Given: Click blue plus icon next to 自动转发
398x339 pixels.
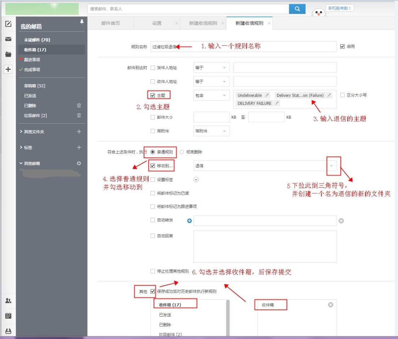Looking at the screenshot, I should tap(189, 221).
